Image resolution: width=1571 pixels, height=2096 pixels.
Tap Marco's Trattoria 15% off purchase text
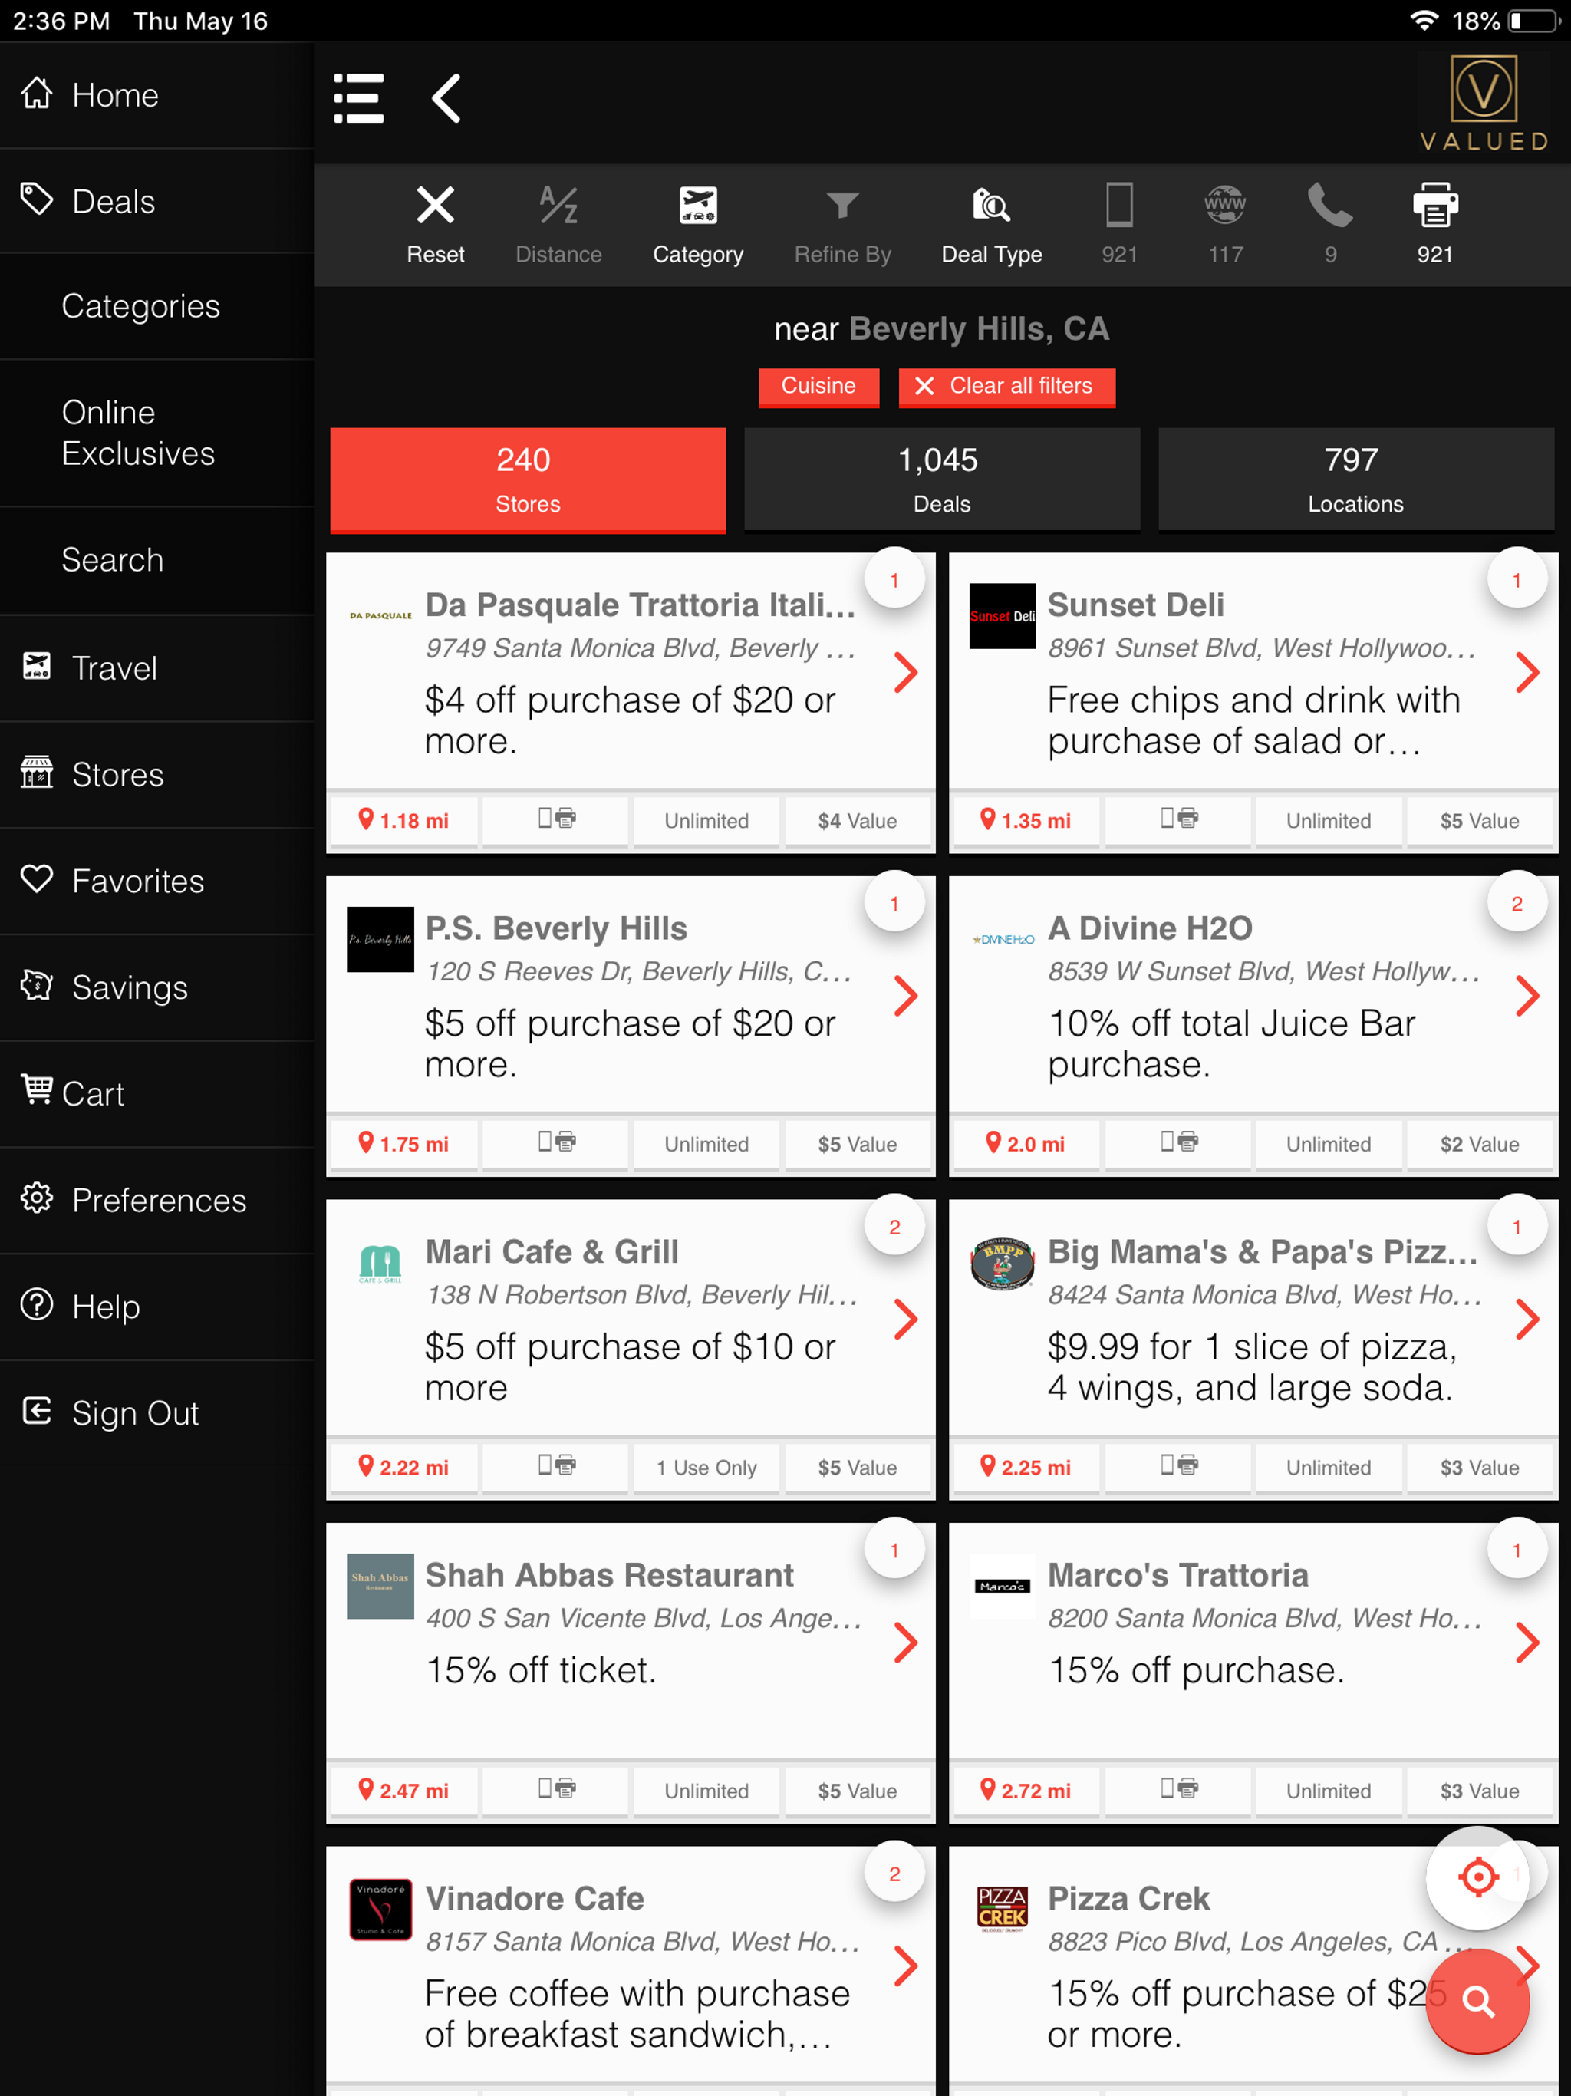point(1196,1669)
